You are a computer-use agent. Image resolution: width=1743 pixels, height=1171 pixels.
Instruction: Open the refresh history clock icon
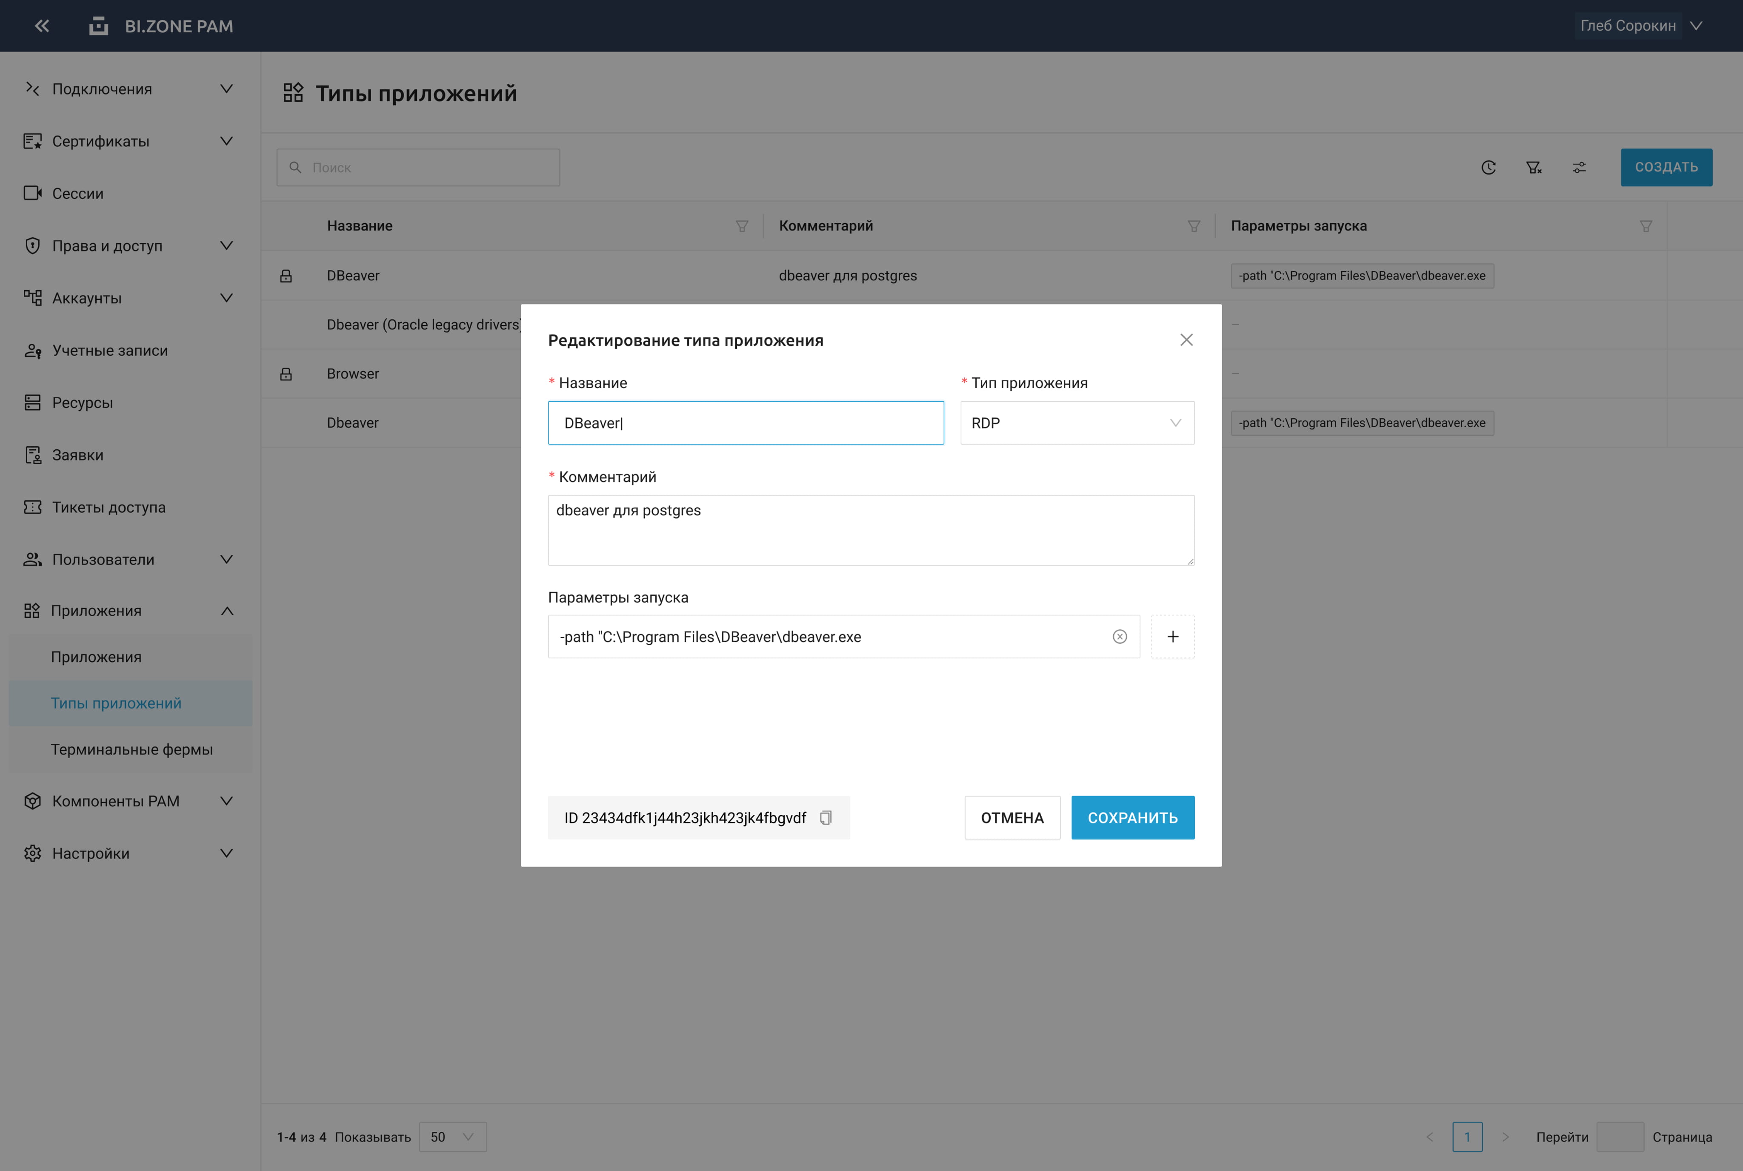click(x=1489, y=167)
